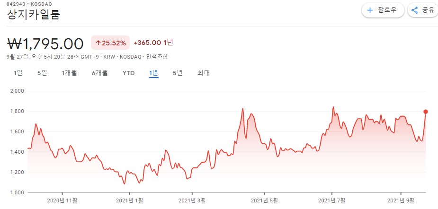Click the plus icon on the 팔로우 button

pyautogui.click(x=370, y=10)
